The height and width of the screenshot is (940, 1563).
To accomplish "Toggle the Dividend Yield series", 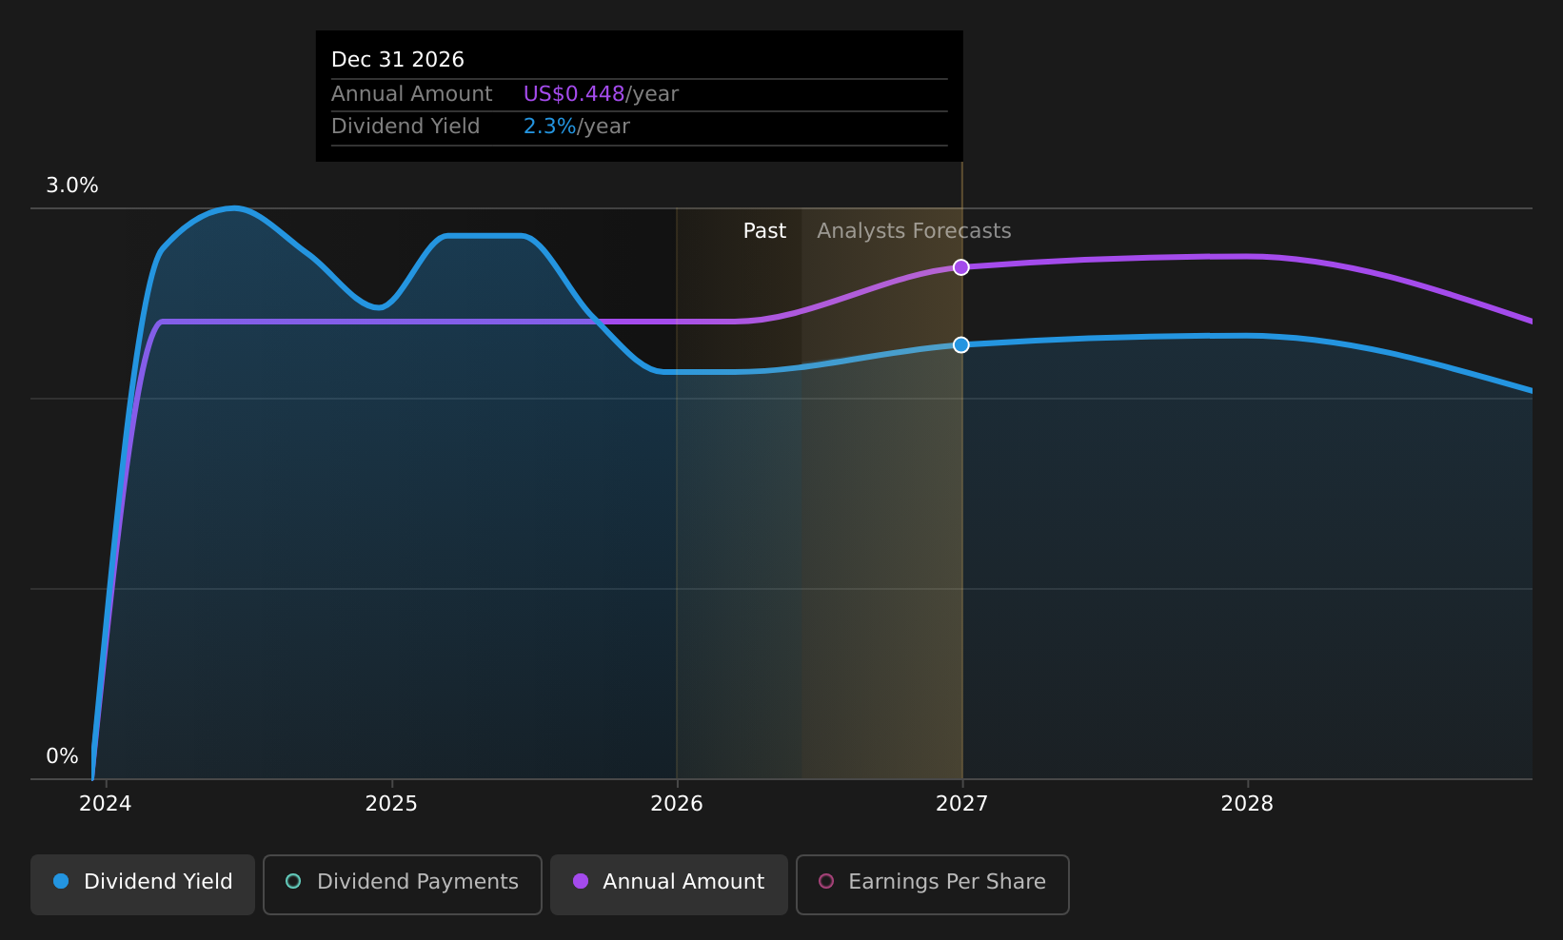I will [x=143, y=885].
